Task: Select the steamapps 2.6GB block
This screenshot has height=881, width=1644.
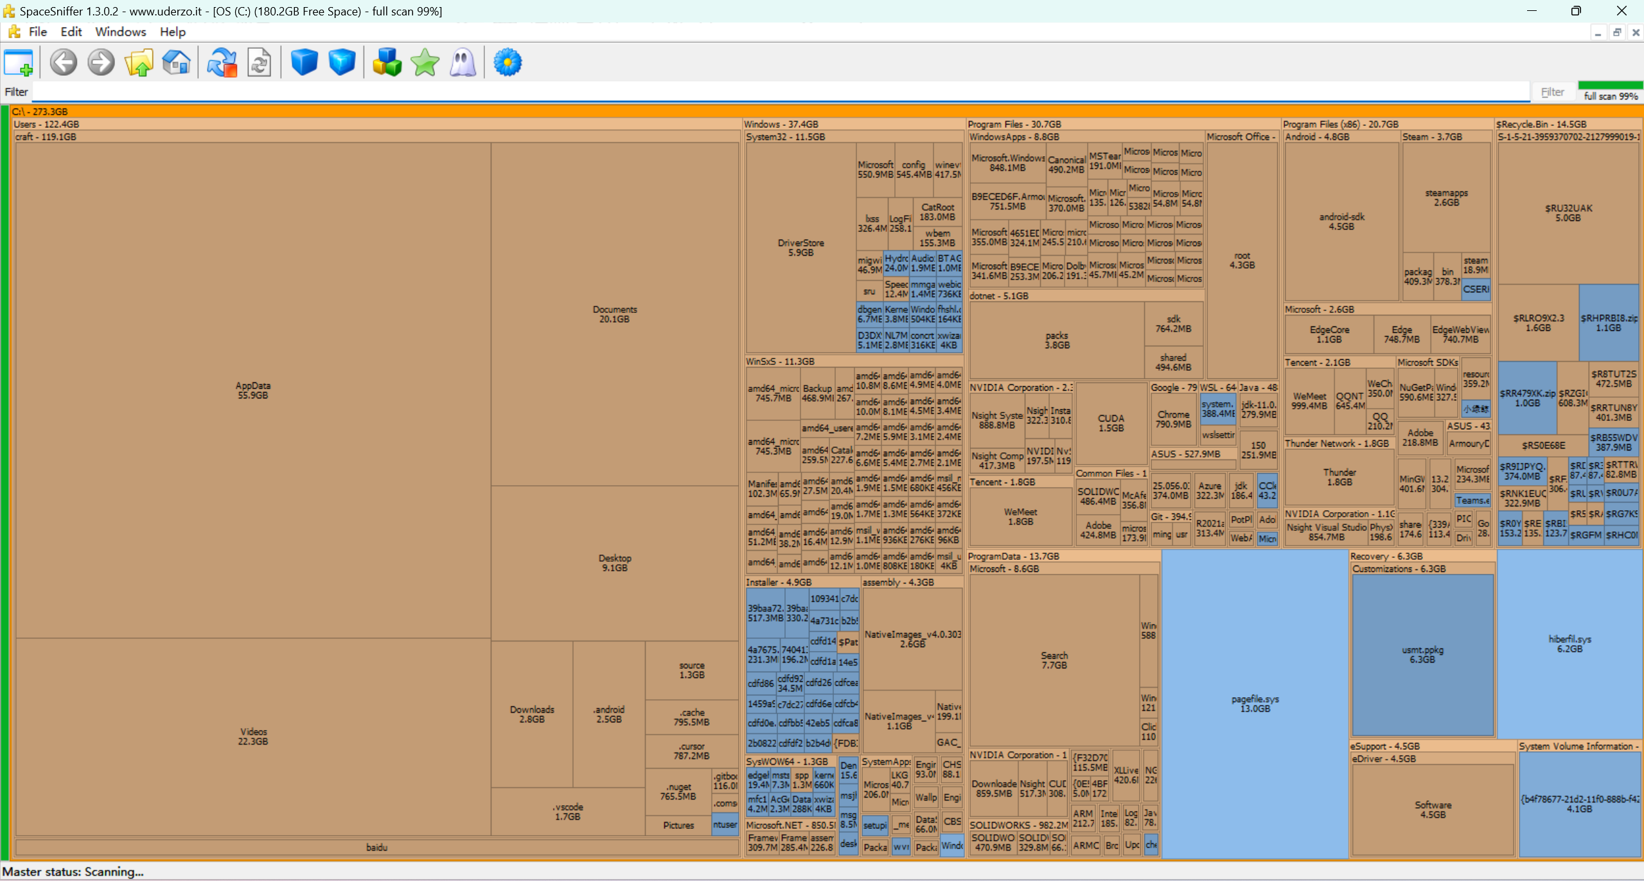Action: pos(1446,197)
